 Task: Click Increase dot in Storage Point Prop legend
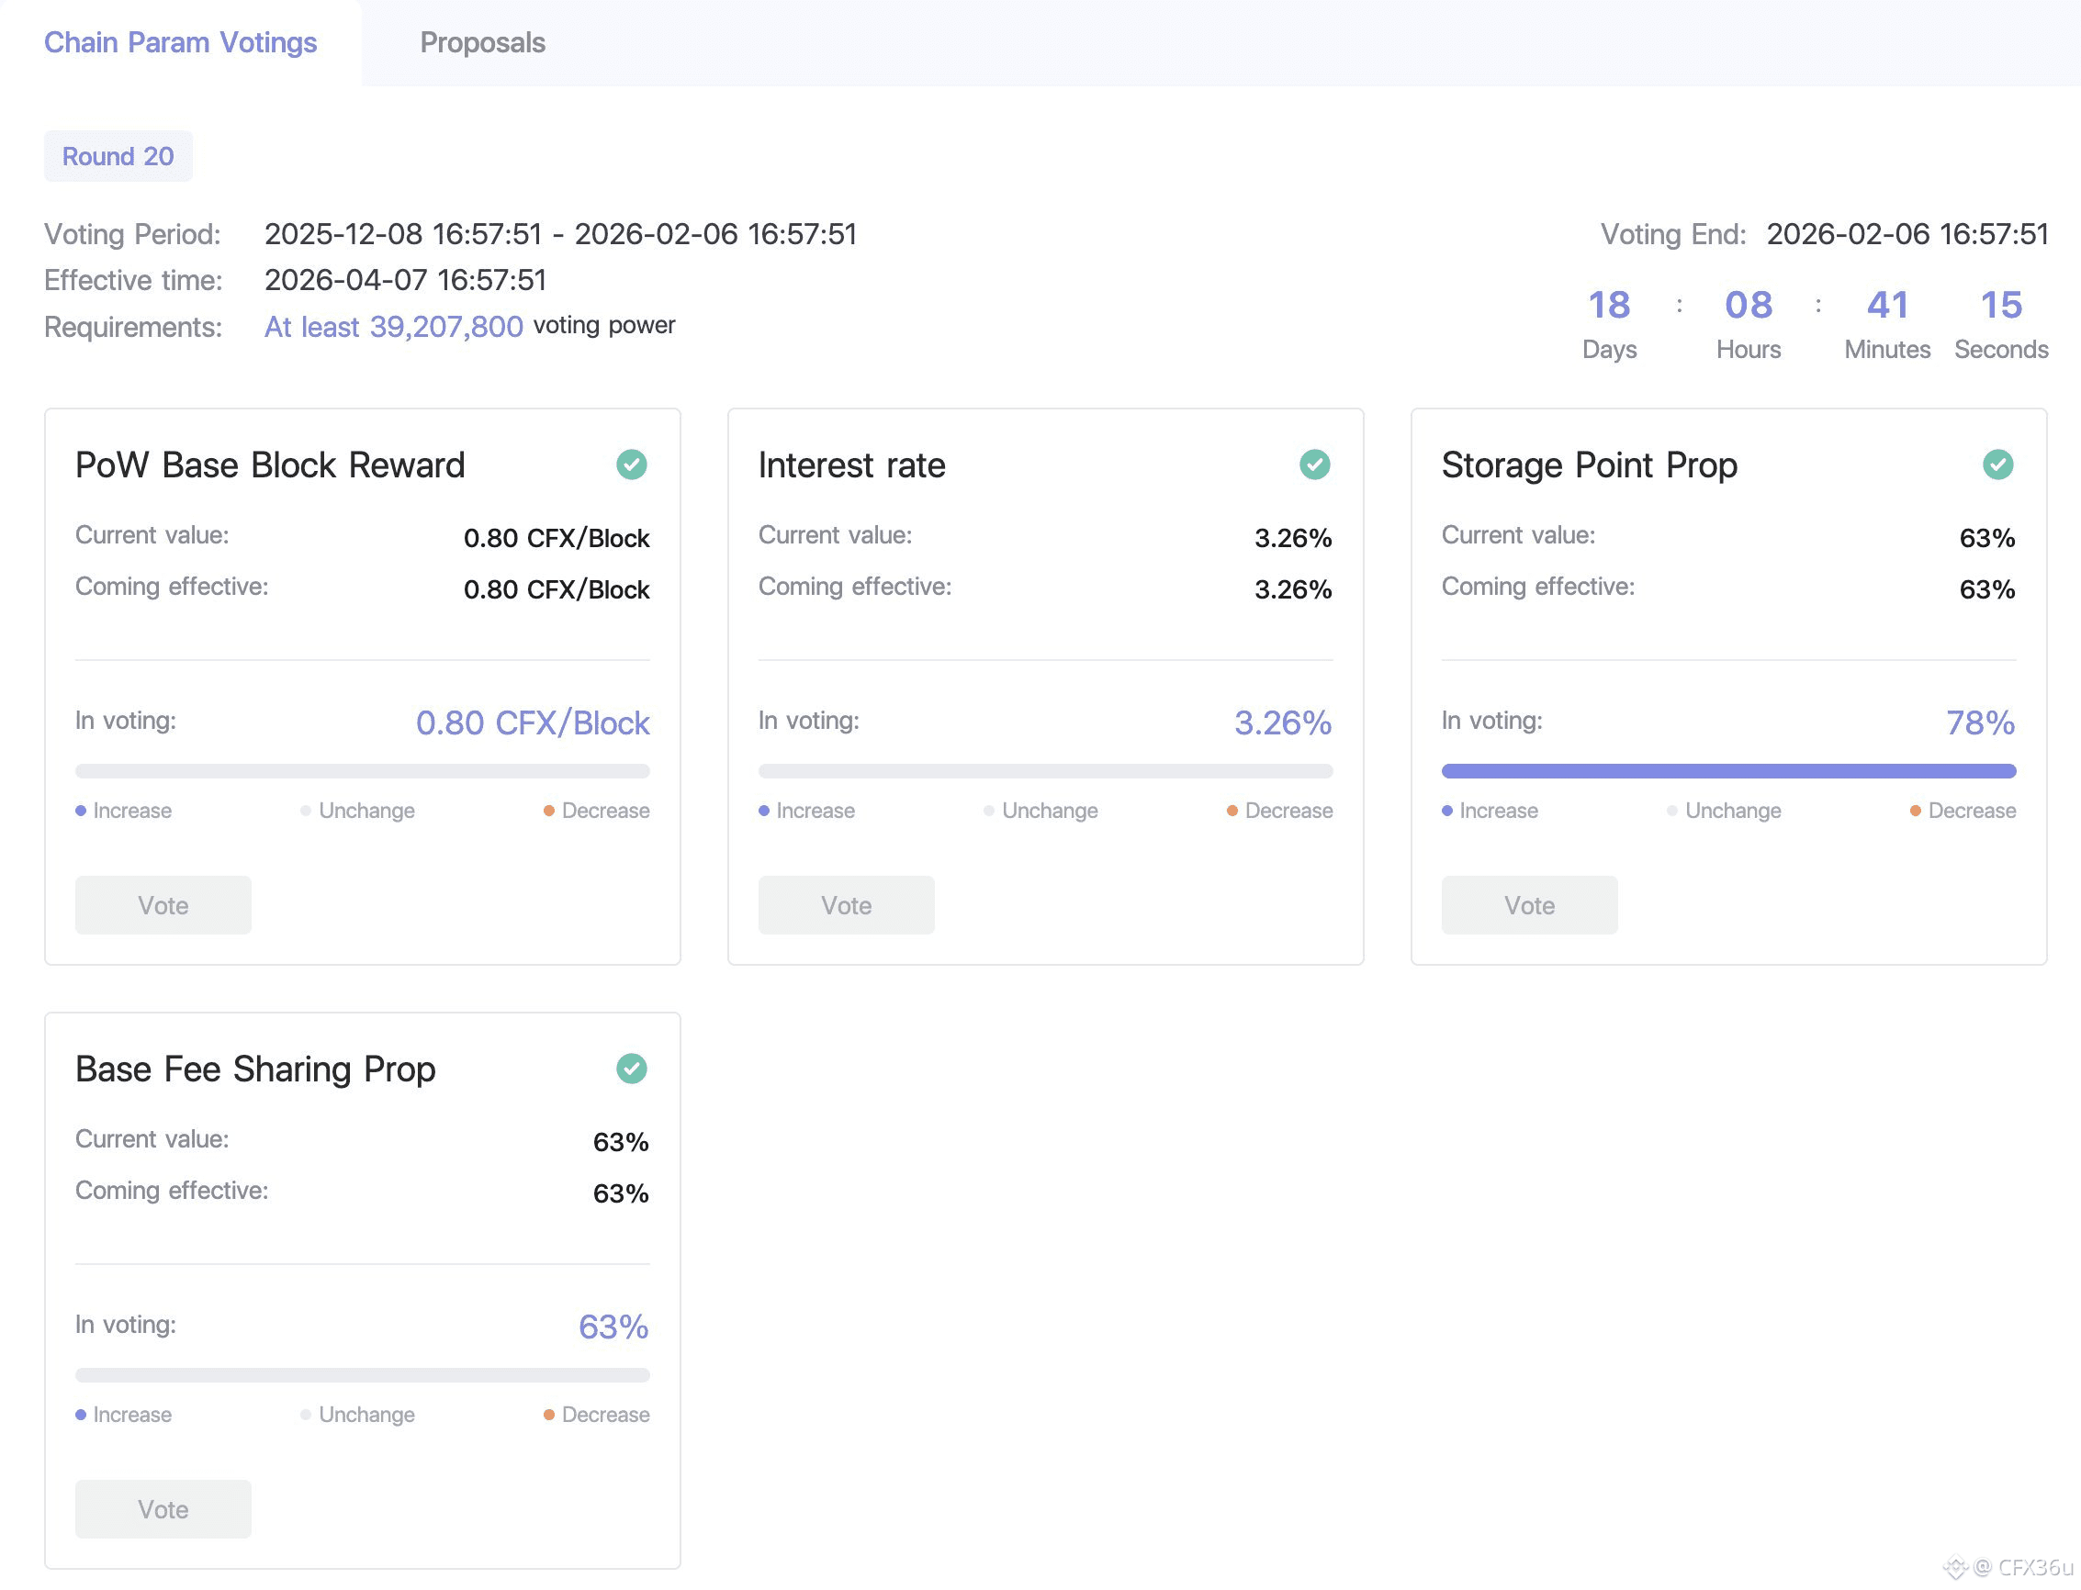click(1446, 812)
